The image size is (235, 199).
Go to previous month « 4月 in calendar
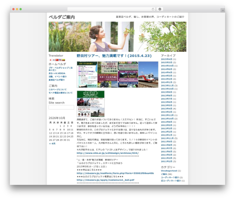pyautogui.click(x=52, y=143)
